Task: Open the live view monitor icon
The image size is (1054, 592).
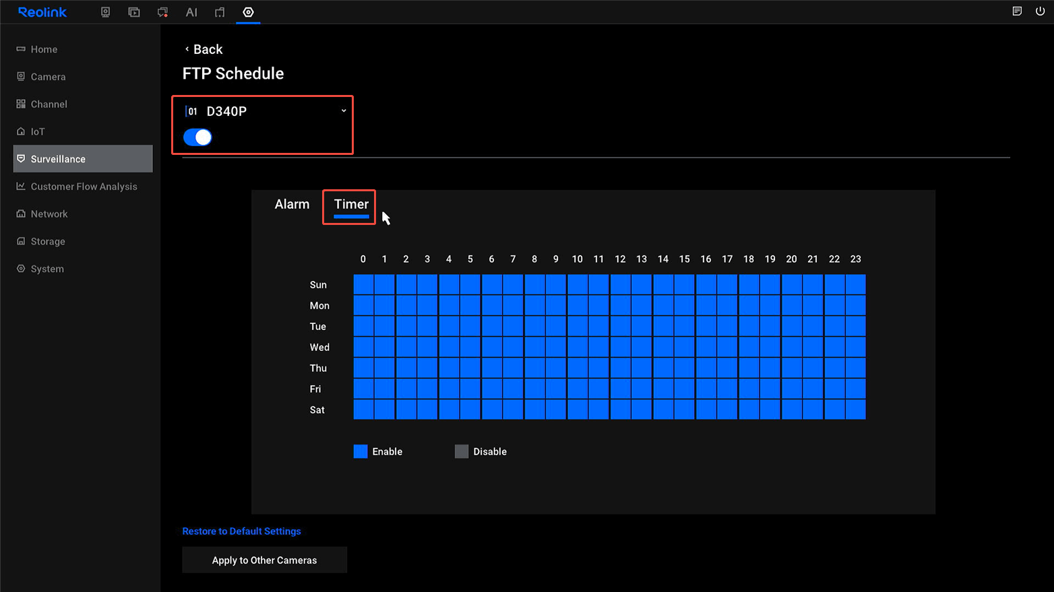Action: tap(105, 11)
